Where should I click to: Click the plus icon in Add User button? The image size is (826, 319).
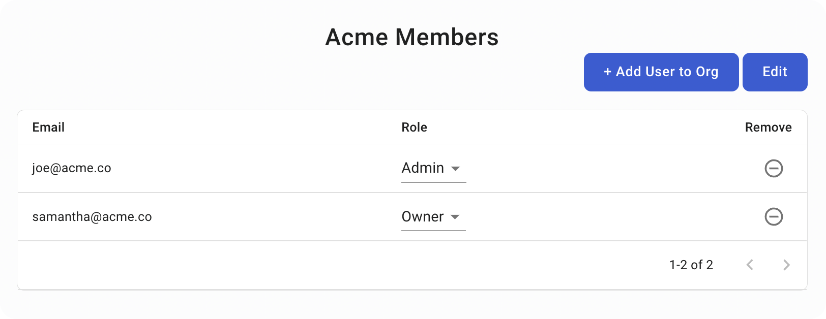(607, 72)
